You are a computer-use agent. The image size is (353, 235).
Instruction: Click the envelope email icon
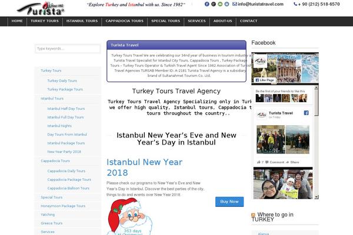tap(235, 4)
